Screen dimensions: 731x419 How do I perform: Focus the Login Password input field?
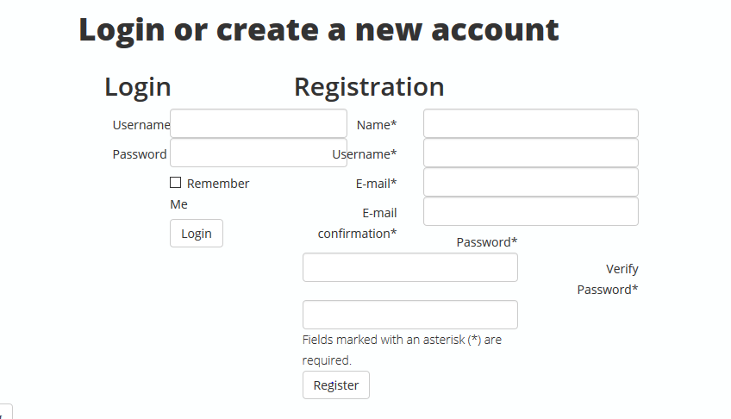pos(258,153)
